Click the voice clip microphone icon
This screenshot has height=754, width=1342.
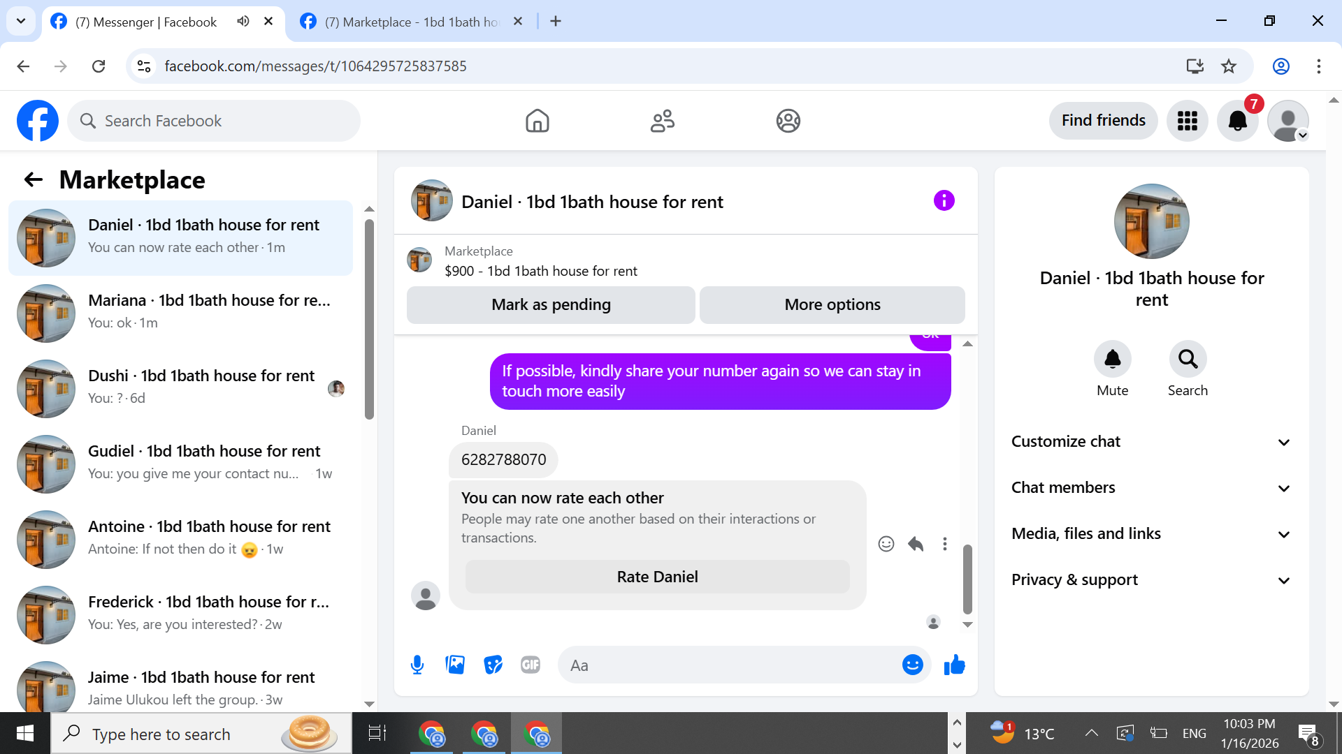(417, 665)
